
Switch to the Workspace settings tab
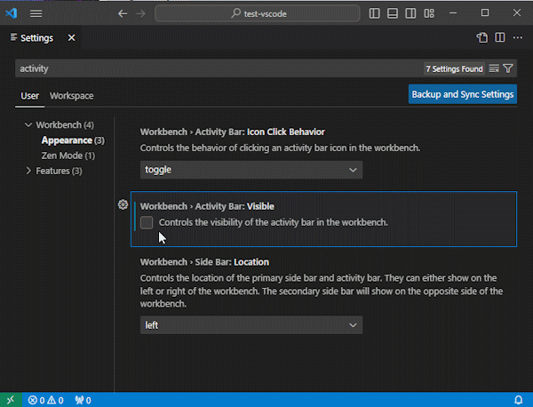coord(71,96)
